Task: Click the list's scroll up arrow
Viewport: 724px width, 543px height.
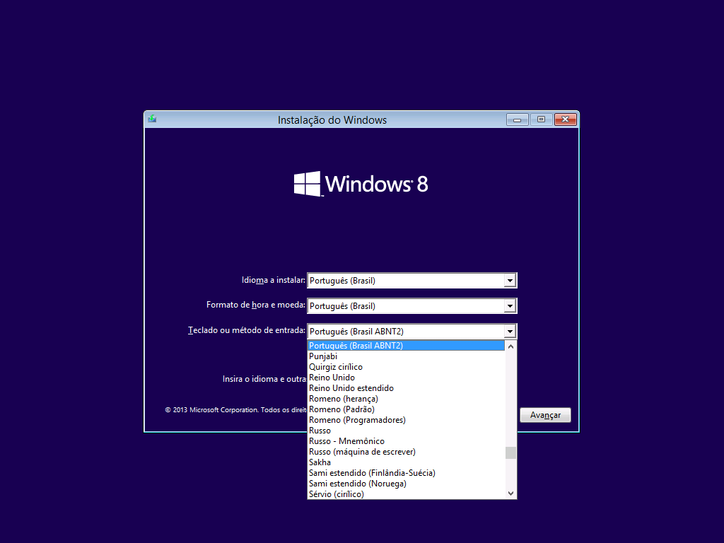Action: (x=510, y=346)
